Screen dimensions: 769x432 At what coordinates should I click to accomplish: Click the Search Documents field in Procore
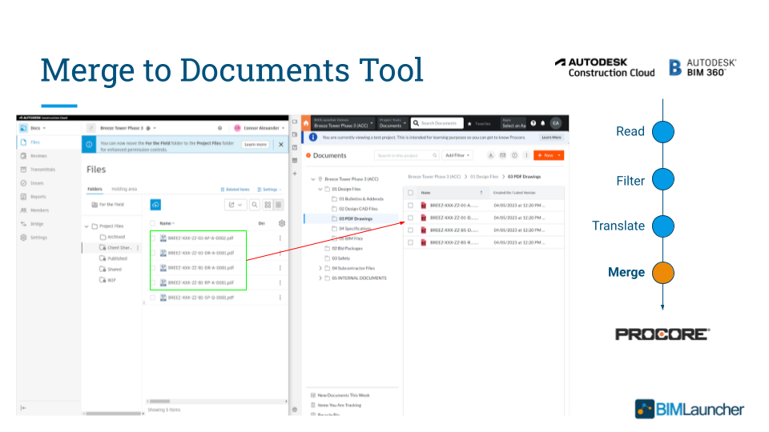point(437,123)
